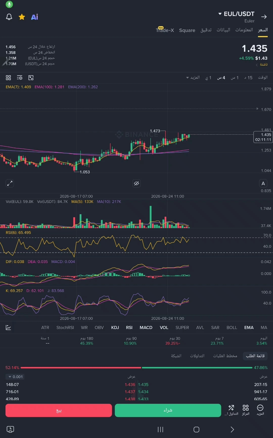Open the المركز hub icon
273x438 pixels.
(x=246, y=410)
